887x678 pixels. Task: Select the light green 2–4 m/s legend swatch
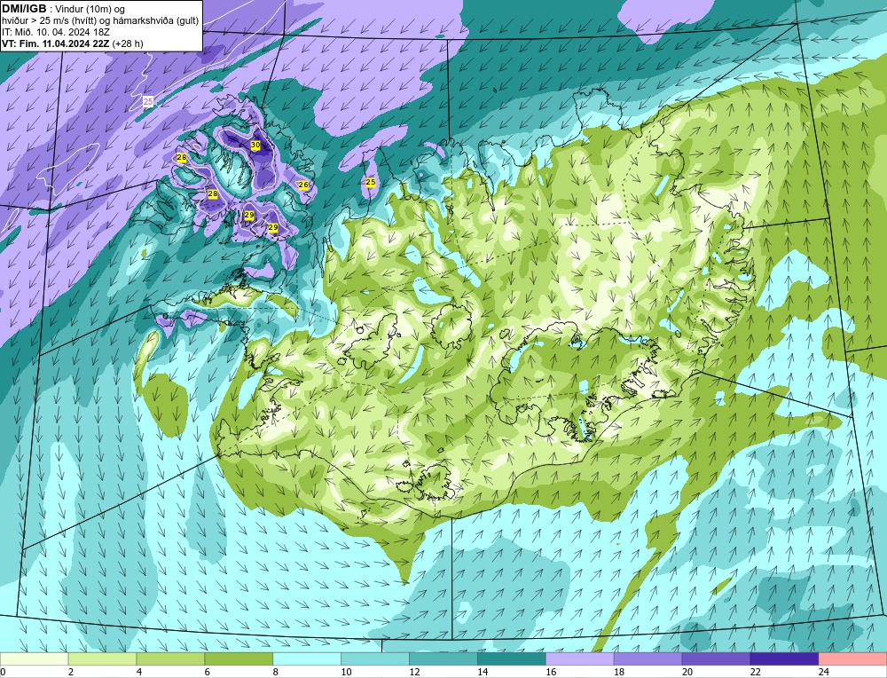[102, 659]
